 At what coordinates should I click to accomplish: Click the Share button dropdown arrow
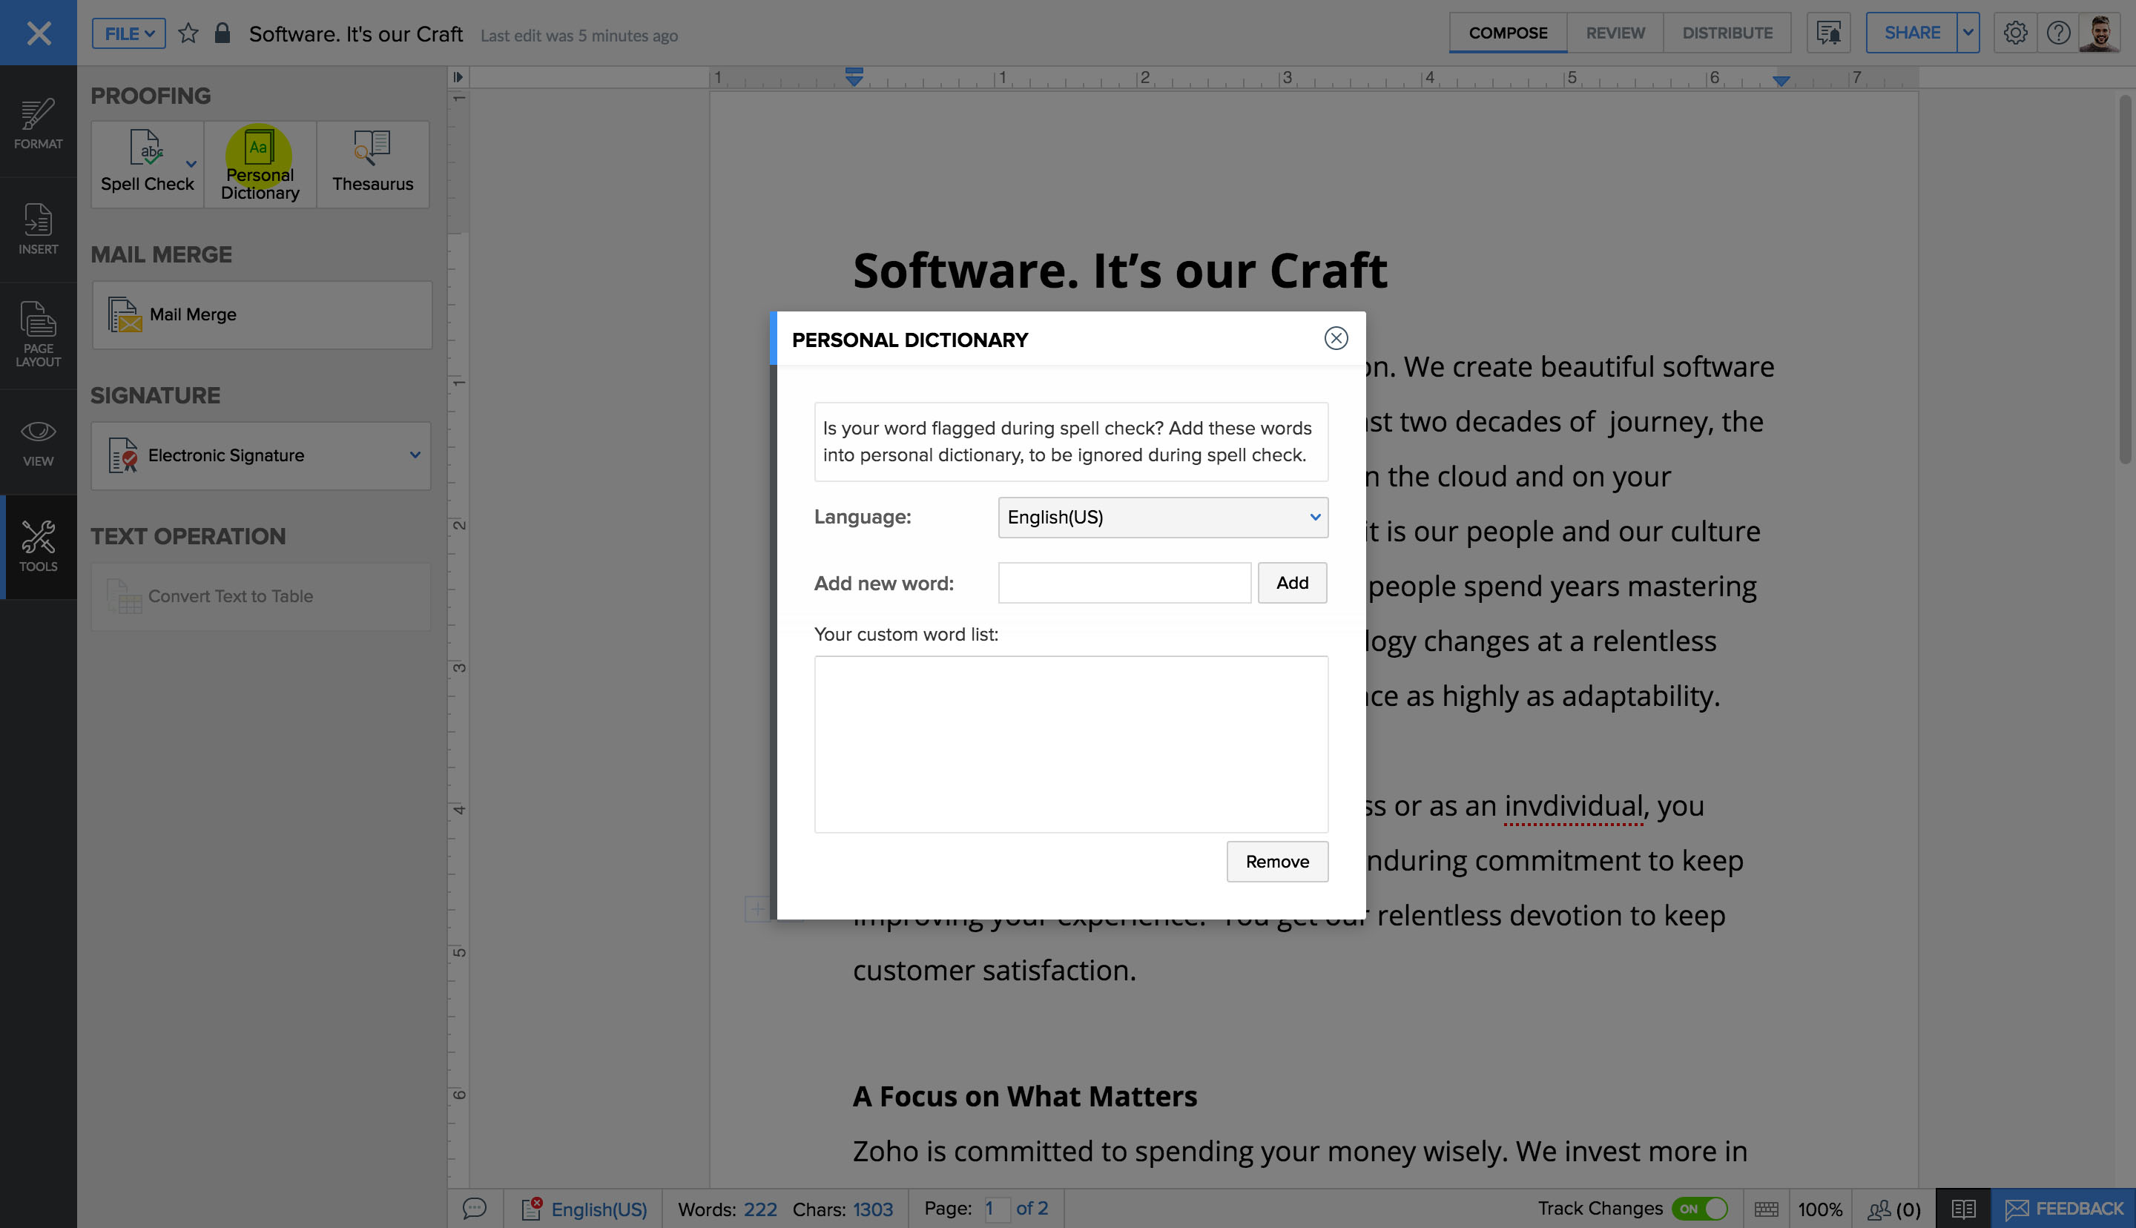tap(1968, 33)
